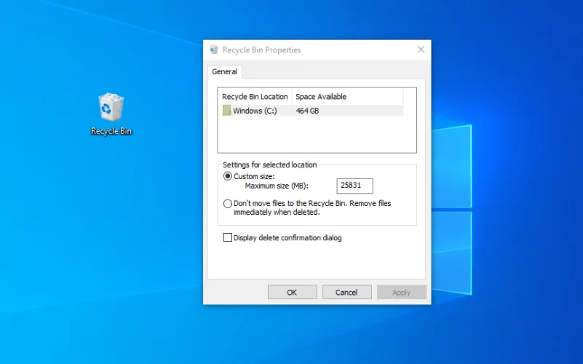Click the greyed-out Apply button

pyautogui.click(x=401, y=292)
